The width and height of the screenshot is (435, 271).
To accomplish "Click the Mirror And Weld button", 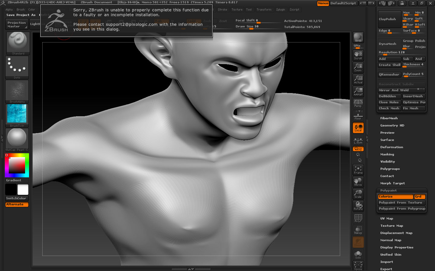I will 401,90.
